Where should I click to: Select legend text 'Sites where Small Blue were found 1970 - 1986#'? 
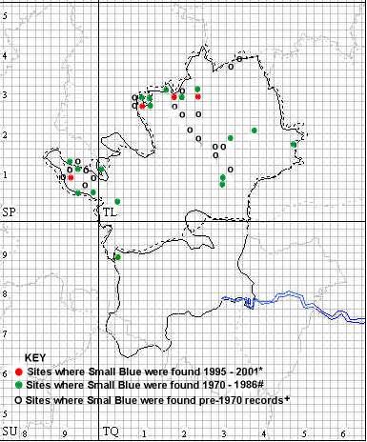point(145,385)
